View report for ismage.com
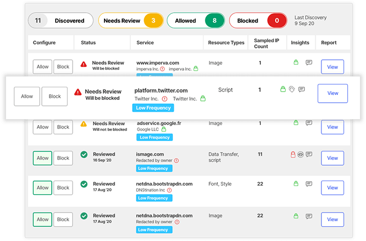366x241 pixels. (x=332, y=158)
